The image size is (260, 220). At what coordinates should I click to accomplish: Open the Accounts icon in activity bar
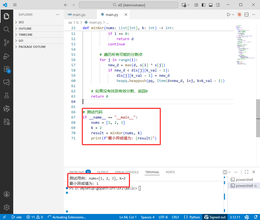pos(6,194)
